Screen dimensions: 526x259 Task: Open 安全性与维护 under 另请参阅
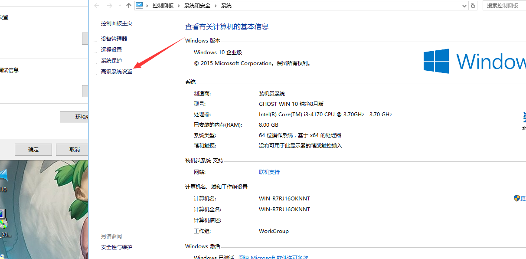point(117,247)
